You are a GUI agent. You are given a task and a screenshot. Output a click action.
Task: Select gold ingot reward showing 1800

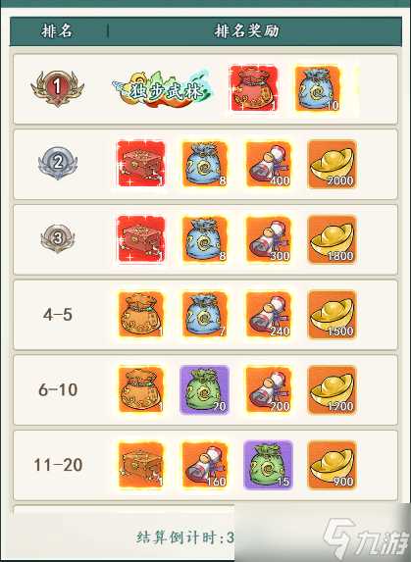333,239
